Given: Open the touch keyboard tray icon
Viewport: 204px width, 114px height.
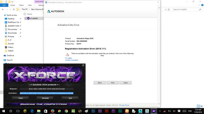Looking at the screenshot, I should click(x=184, y=111).
